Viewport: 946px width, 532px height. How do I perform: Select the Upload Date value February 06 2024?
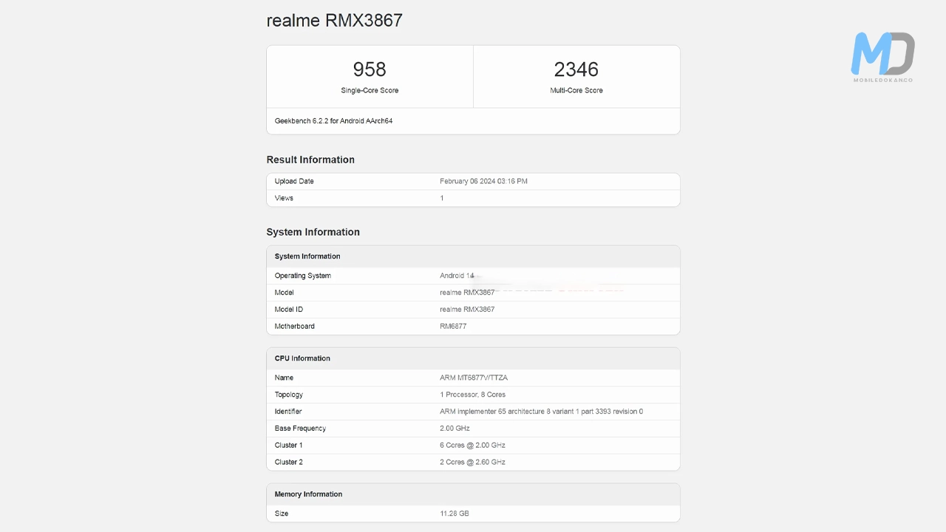click(483, 181)
